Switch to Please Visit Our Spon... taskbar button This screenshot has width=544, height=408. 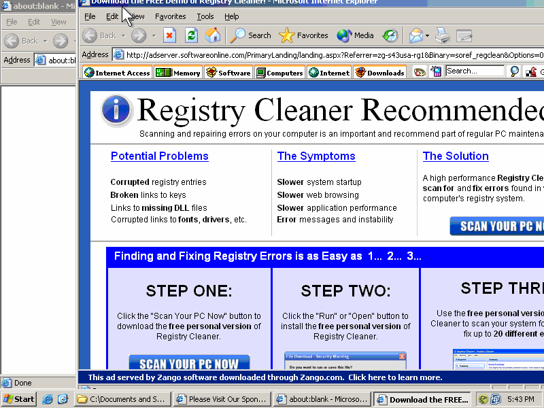click(x=222, y=399)
